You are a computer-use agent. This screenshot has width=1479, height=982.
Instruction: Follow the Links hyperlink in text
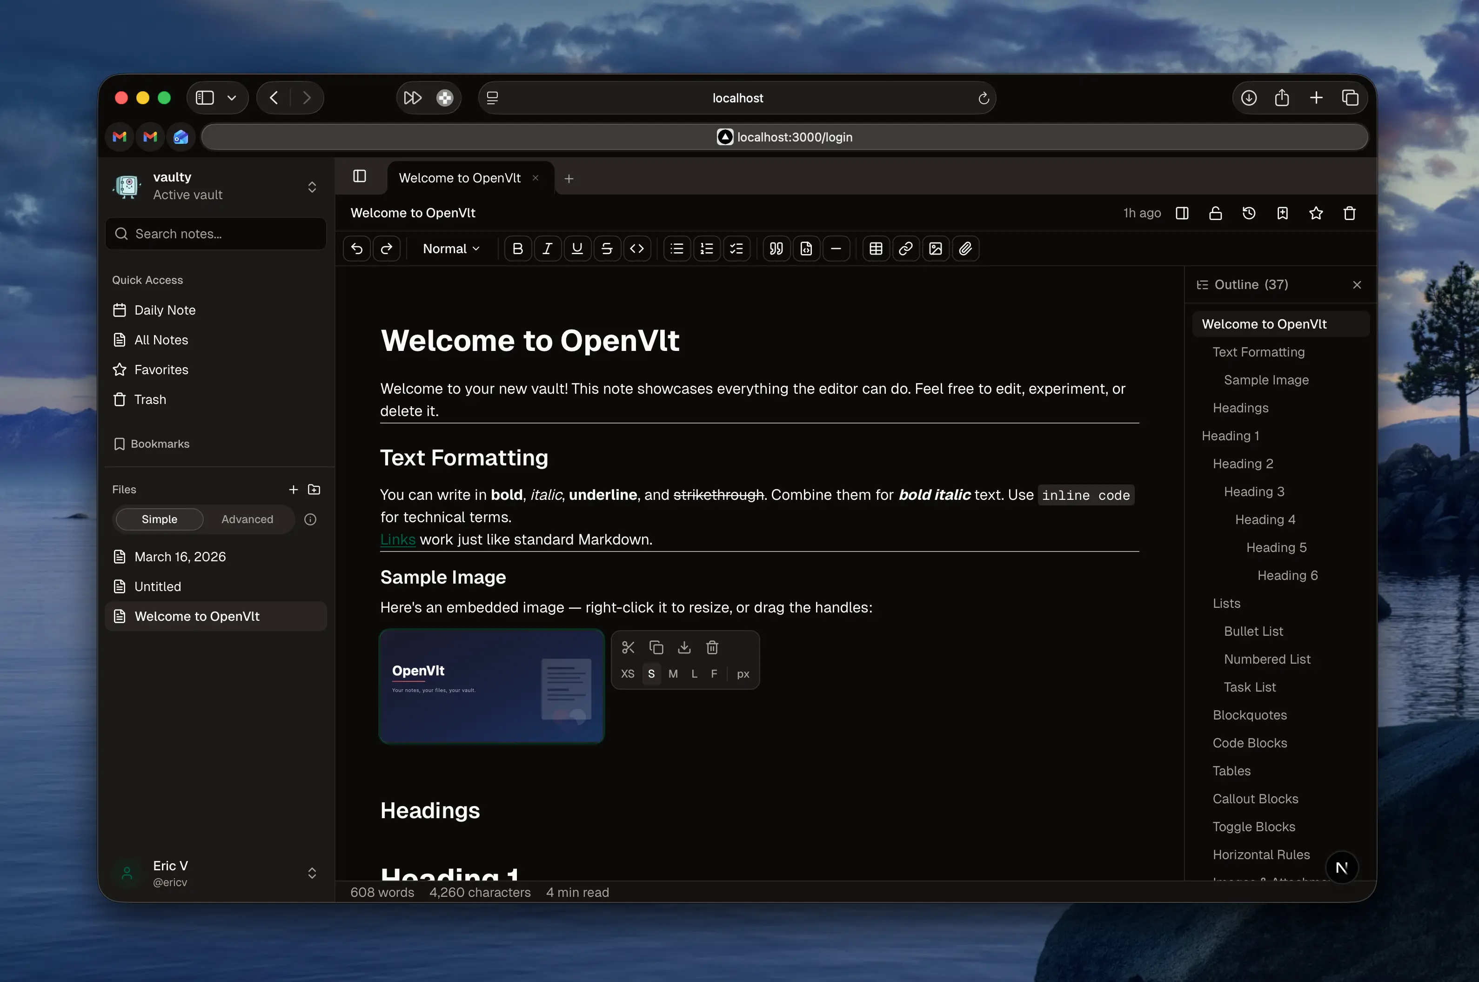[397, 539]
